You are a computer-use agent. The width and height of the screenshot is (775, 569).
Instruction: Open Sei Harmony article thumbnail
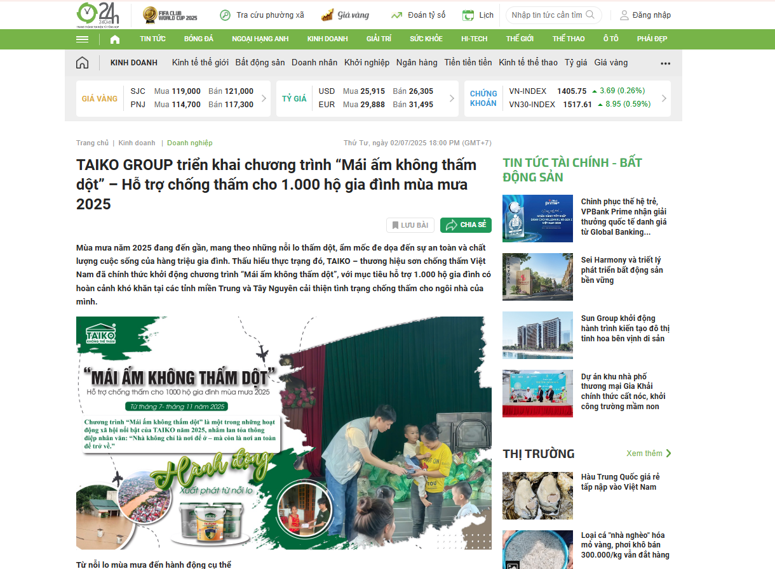[537, 277]
